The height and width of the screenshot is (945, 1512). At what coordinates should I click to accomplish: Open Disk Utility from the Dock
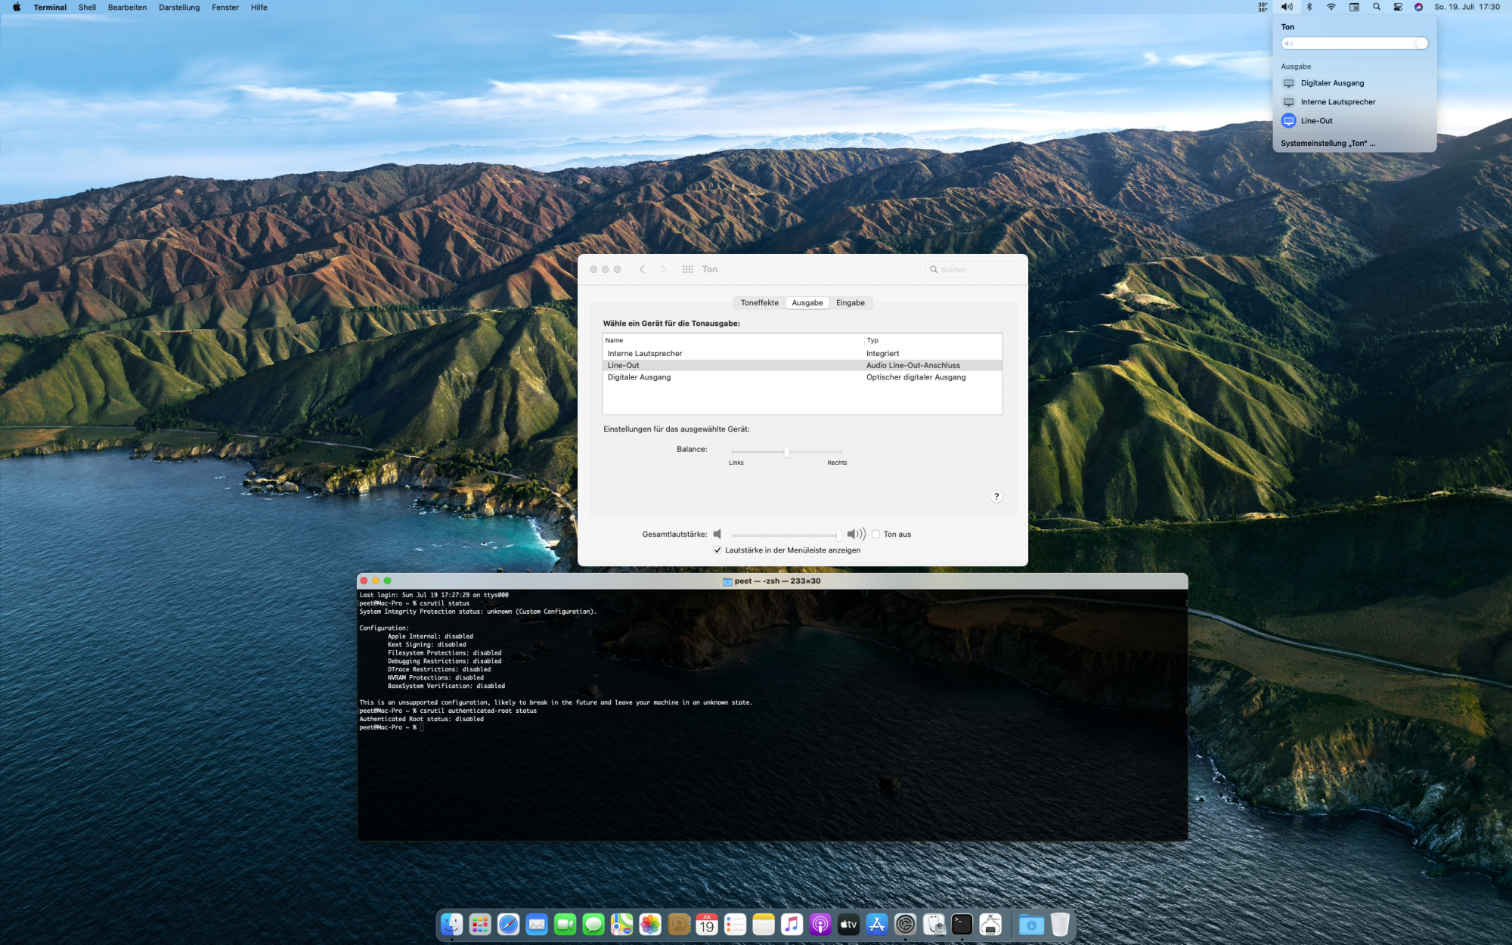tap(934, 924)
